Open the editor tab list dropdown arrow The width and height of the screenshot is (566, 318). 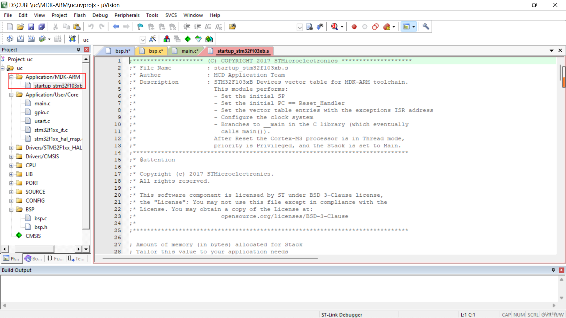click(551, 50)
